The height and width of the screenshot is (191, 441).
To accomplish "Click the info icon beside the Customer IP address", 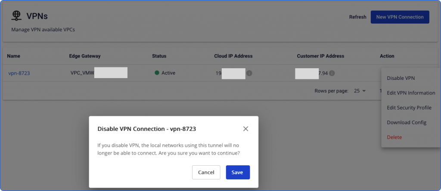I will coord(332,73).
